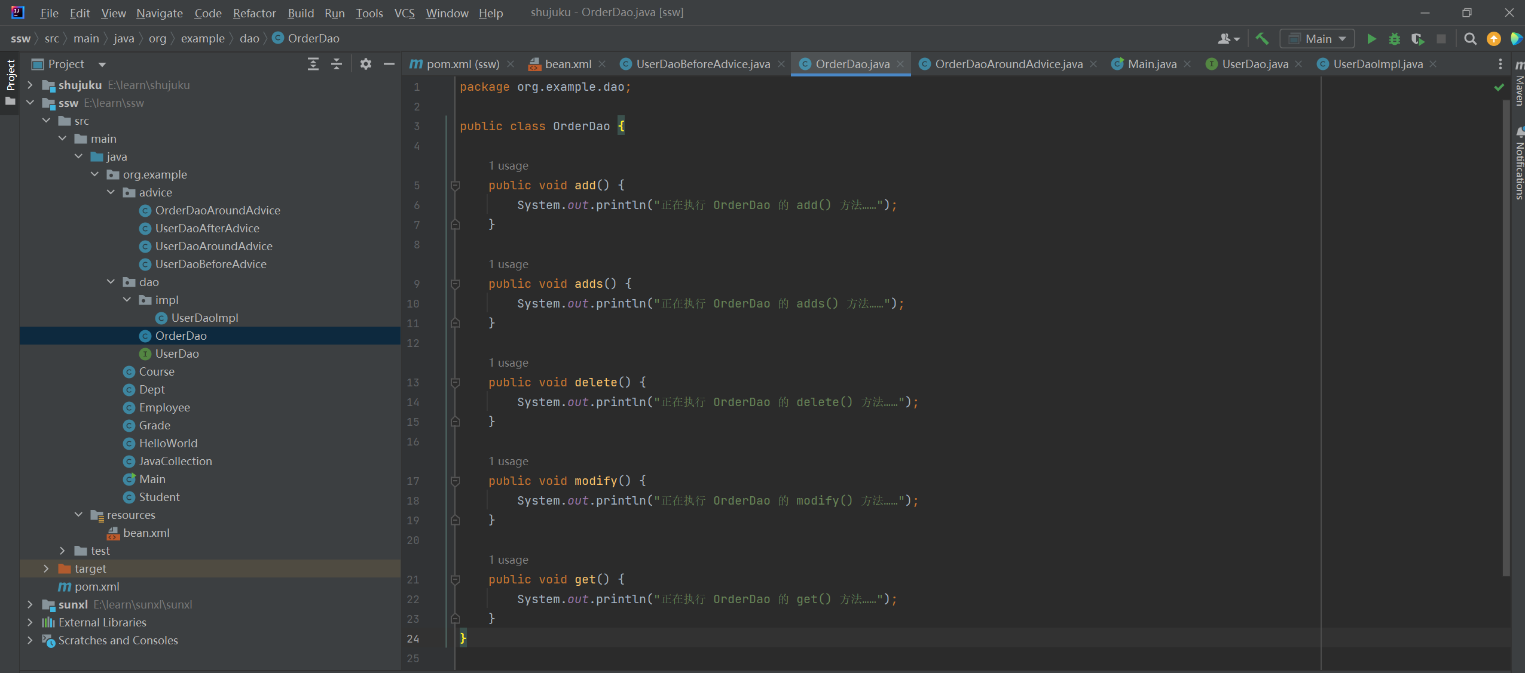Collapse the advice package
The image size is (1525, 673).
pos(111,192)
